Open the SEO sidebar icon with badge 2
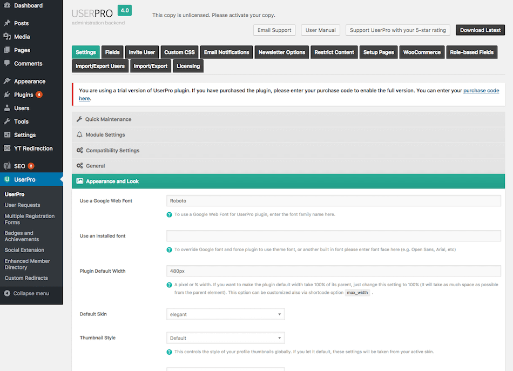Image resolution: width=513 pixels, height=371 pixels. point(8,165)
